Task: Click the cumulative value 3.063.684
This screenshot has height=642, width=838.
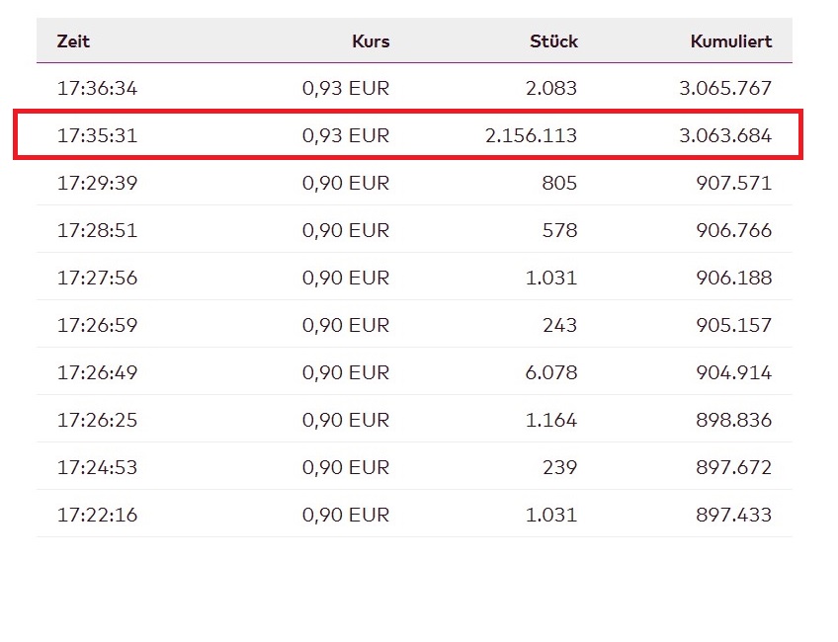Action: click(x=724, y=135)
